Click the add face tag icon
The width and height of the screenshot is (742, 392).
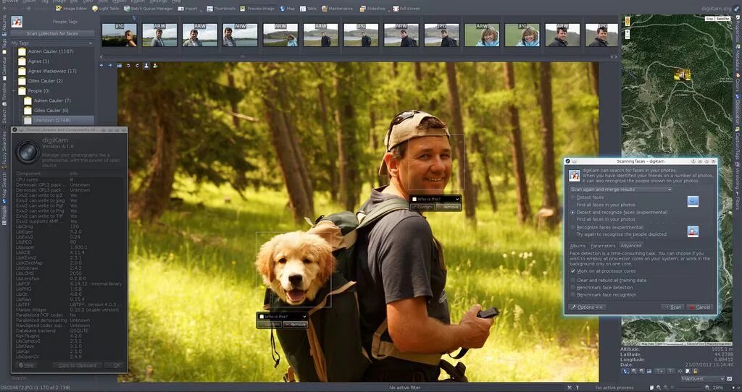pyautogui.click(x=155, y=66)
